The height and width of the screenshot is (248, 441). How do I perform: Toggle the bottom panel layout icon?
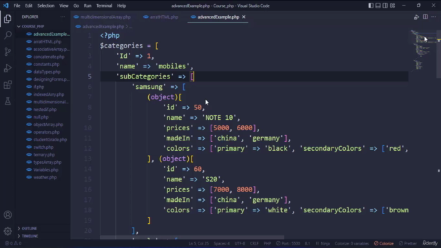point(378,6)
